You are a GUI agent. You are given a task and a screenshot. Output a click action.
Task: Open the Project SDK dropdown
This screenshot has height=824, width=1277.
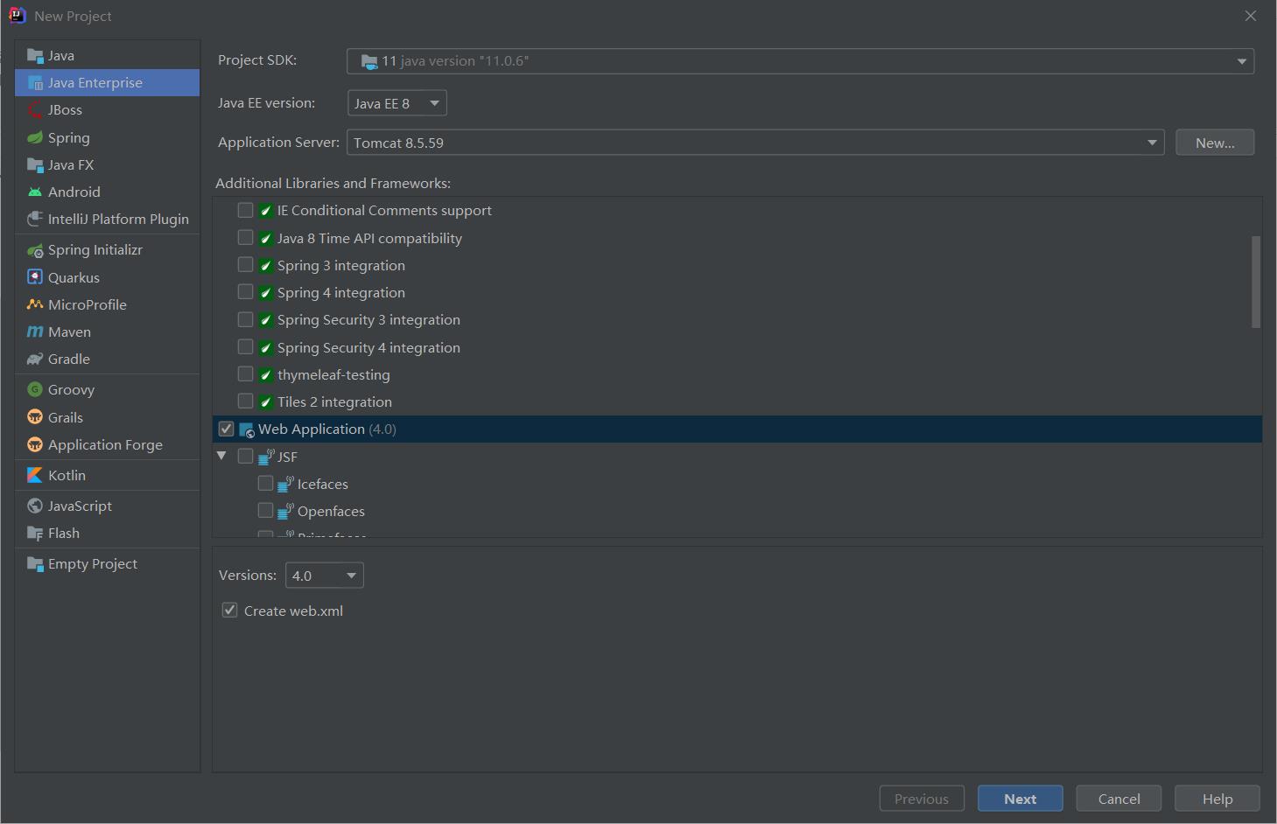[x=800, y=60]
